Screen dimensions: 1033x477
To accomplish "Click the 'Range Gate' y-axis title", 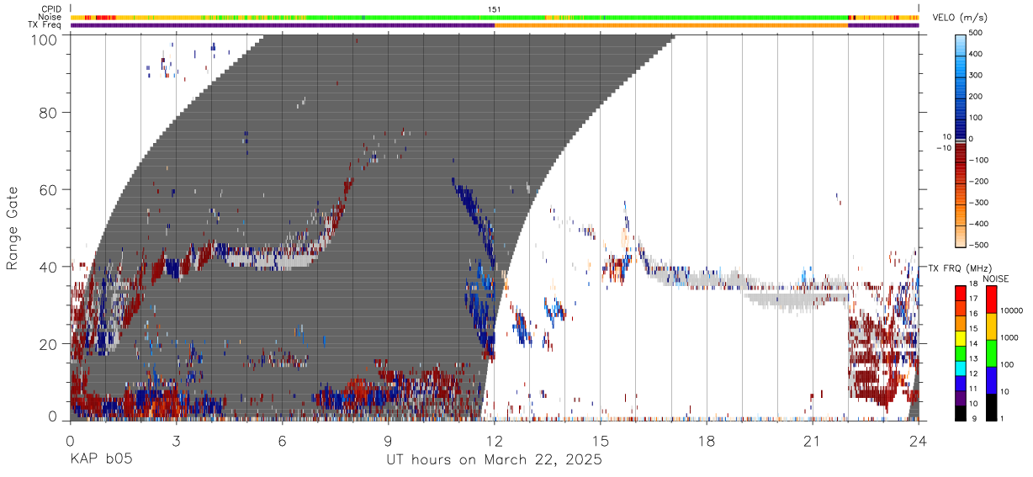I will click(13, 228).
